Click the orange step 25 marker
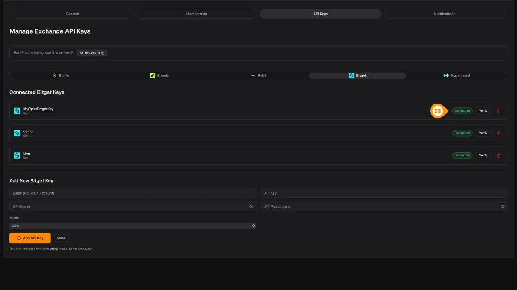The width and height of the screenshot is (517, 290). pyautogui.click(x=438, y=111)
